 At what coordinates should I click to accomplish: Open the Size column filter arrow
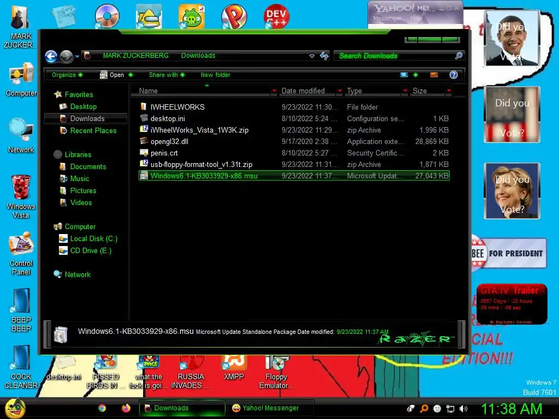(x=449, y=91)
